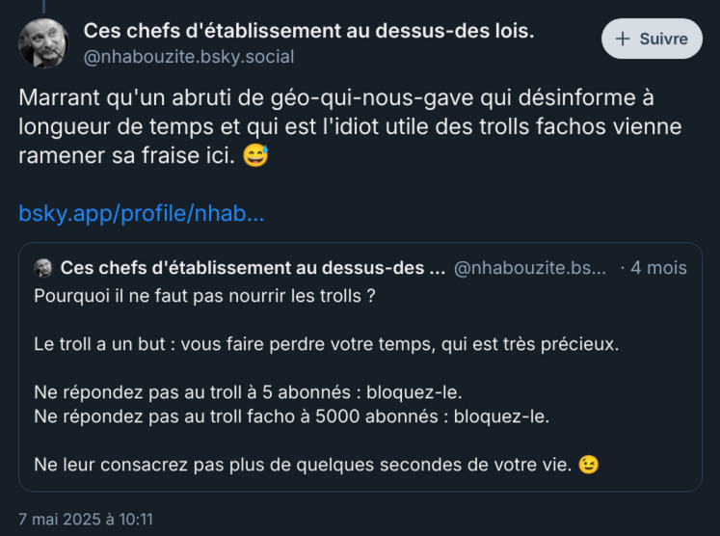Open quoted post via "Pourquoi il ne faut pas nourrir"
Screen dimensions: 720x536
pyautogui.click(x=204, y=296)
